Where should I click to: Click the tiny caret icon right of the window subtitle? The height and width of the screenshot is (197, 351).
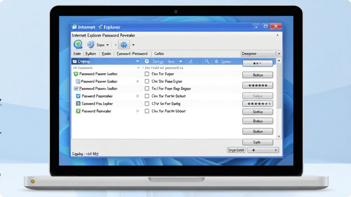click(x=277, y=35)
